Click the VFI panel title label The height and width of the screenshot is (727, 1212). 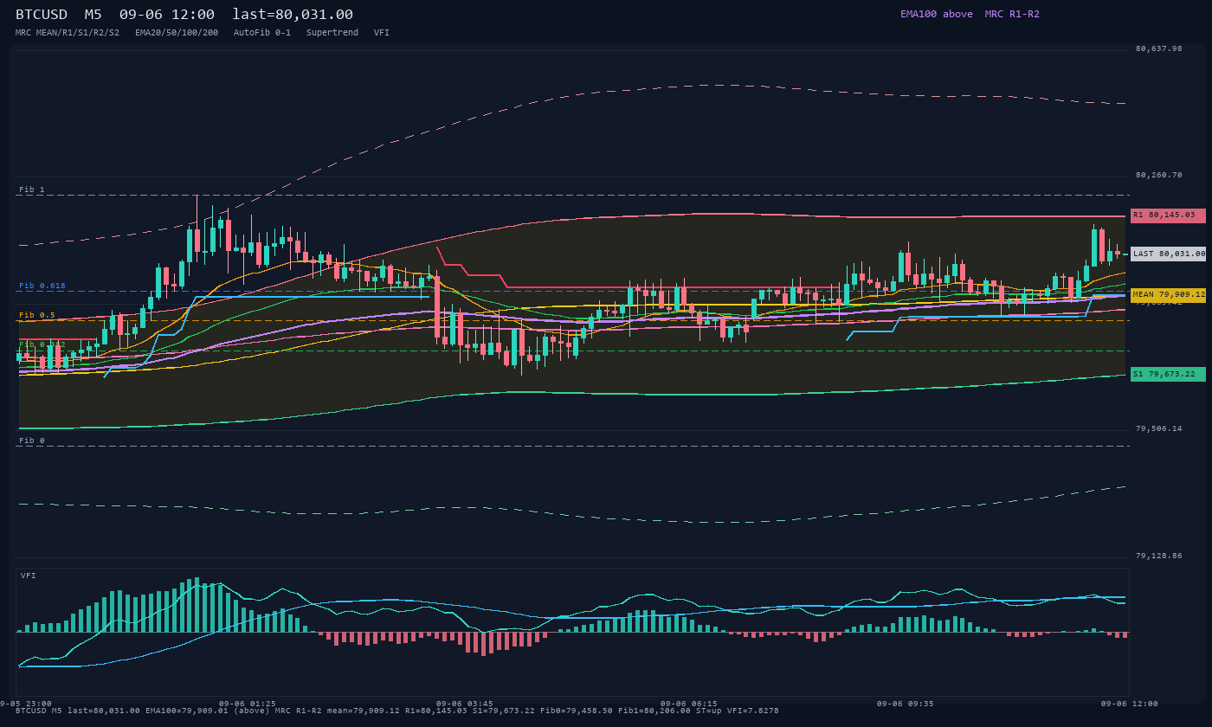point(29,576)
